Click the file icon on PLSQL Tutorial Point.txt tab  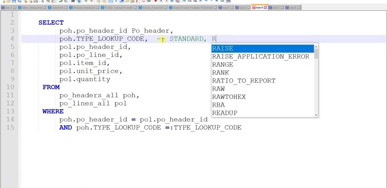pos(102,8)
